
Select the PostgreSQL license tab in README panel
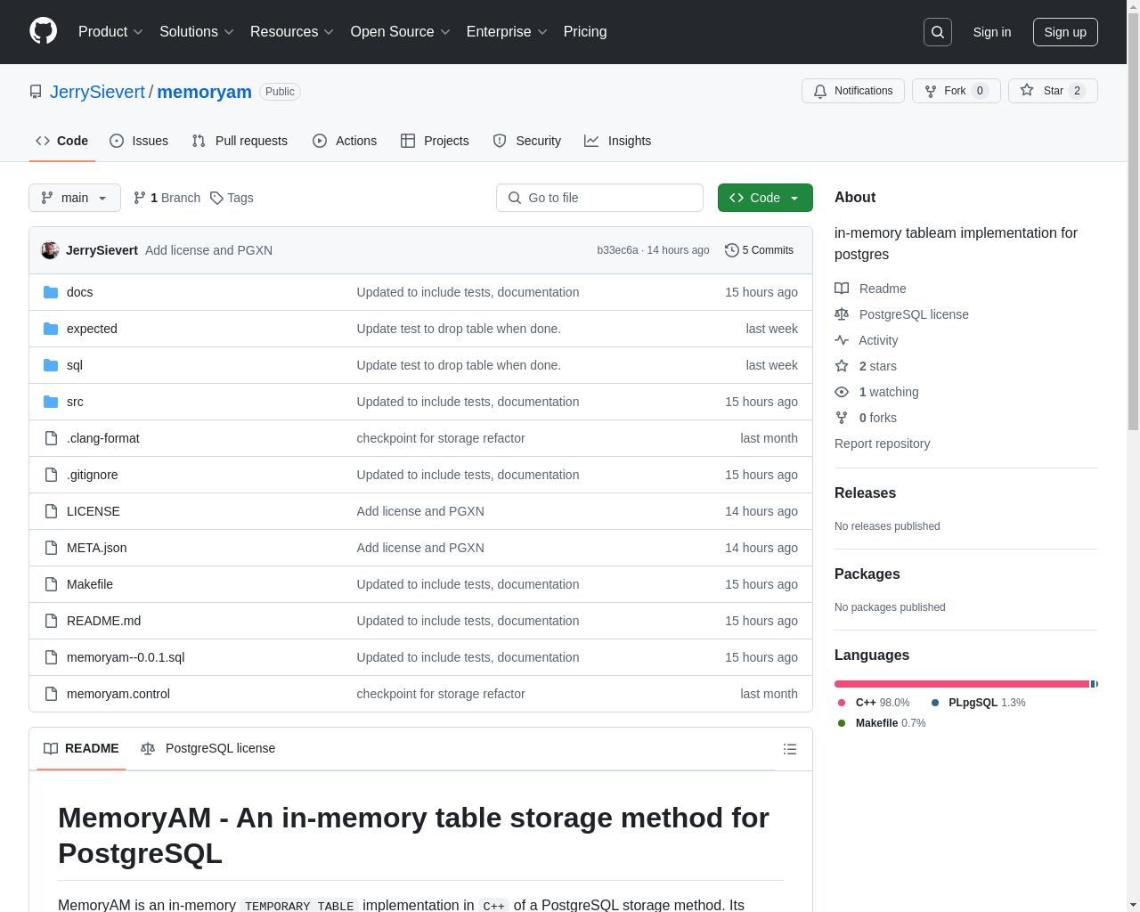(x=208, y=748)
